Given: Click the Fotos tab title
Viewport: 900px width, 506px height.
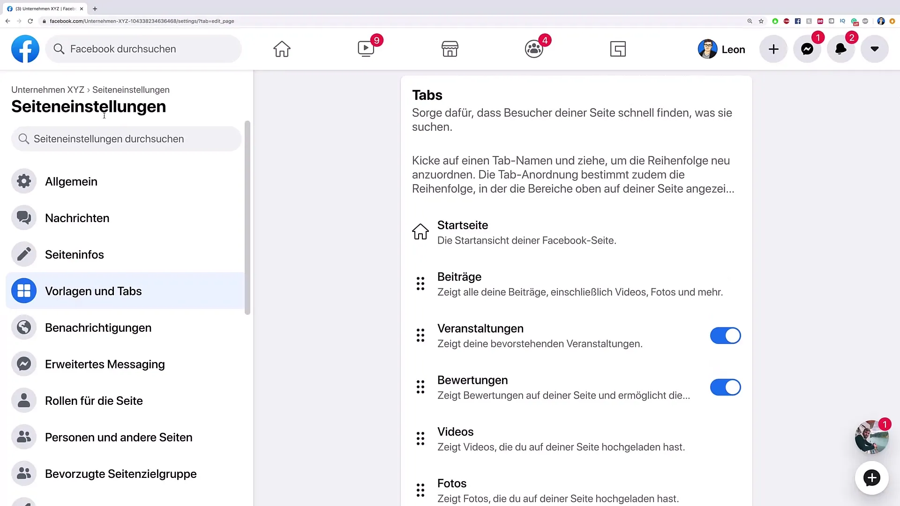Looking at the screenshot, I should (452, 483).
